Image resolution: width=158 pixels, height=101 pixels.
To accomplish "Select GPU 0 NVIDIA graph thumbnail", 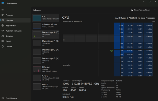I will point(37,78).
